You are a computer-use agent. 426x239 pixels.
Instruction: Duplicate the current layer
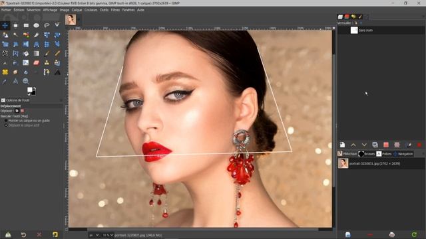pyautogui.click(x=375, y=145)
